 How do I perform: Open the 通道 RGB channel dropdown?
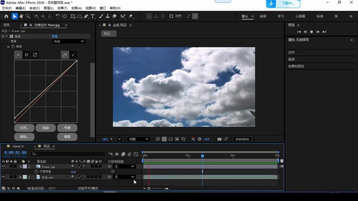tap(69, 41)
